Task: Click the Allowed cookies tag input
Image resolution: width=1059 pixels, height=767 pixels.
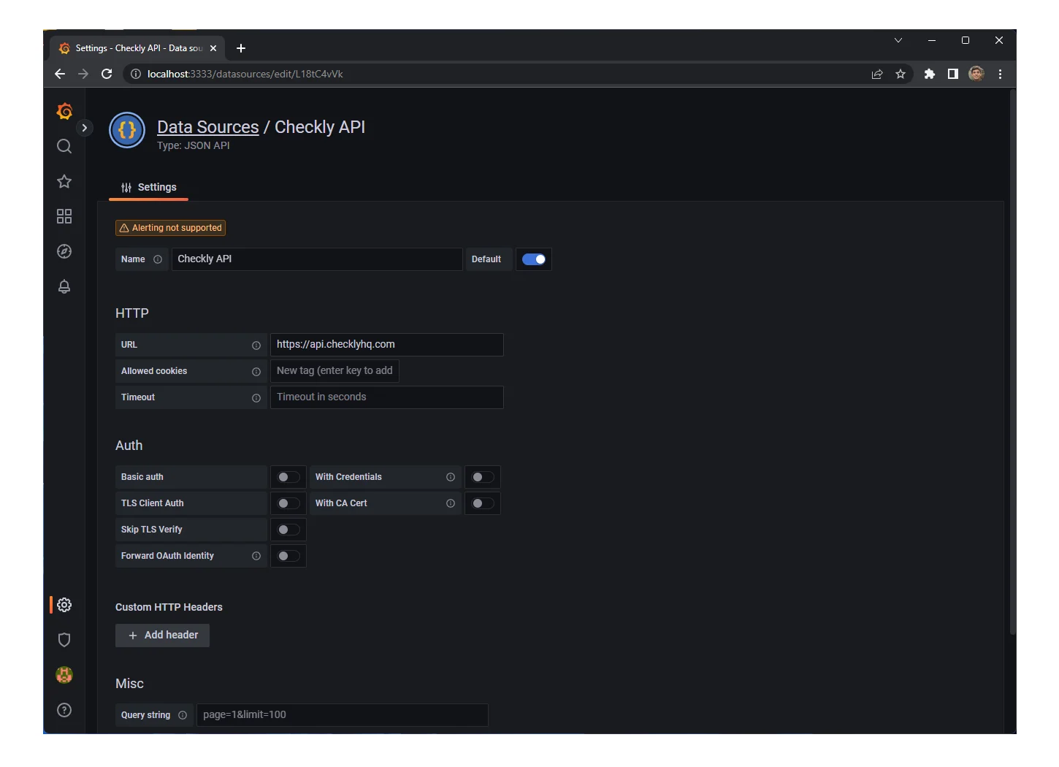Action: pos(334,371)
